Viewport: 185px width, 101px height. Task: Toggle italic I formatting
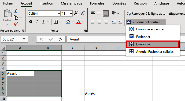[x=37, y=22]
